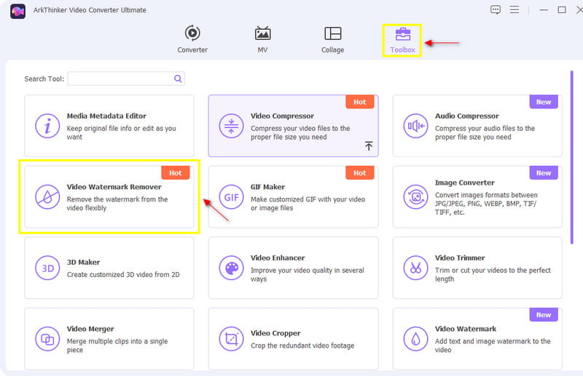The image size is (583, 376).
Task: Click the 3D Maker title
Action: [83, 262]
